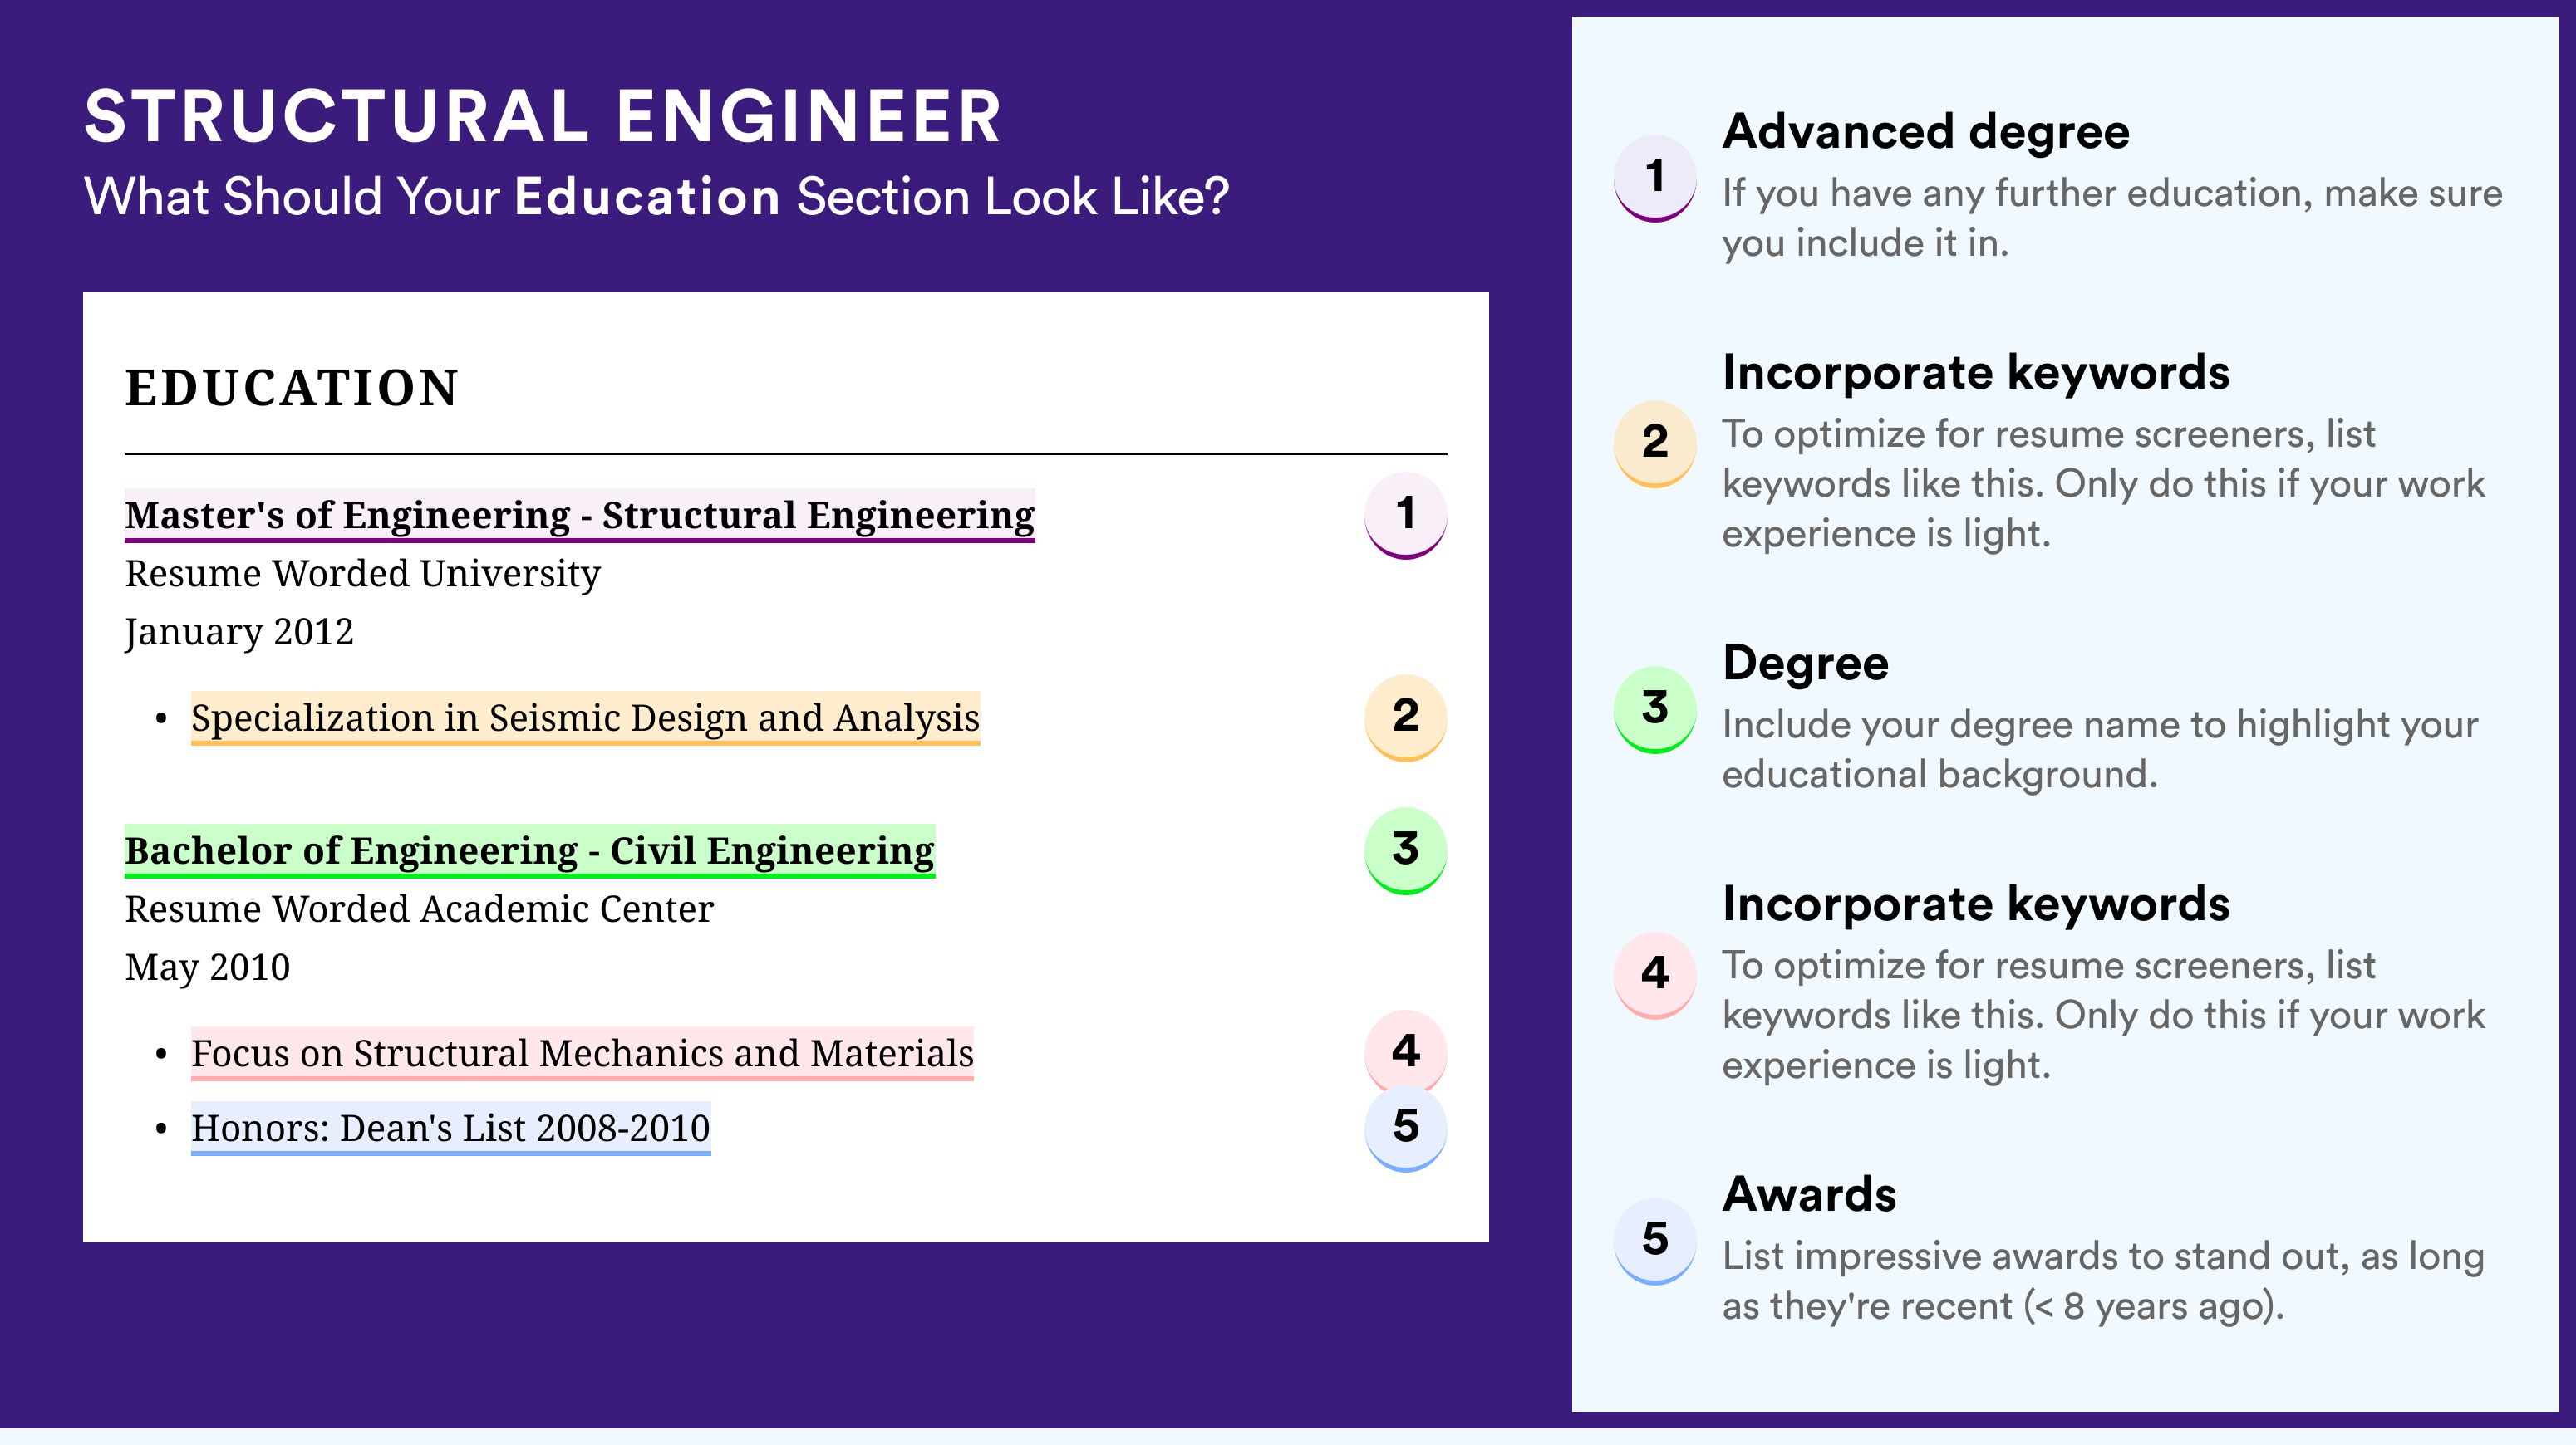
Task: Click blue badge 5 next to Awards heading
Action: coord(1654,1240)
